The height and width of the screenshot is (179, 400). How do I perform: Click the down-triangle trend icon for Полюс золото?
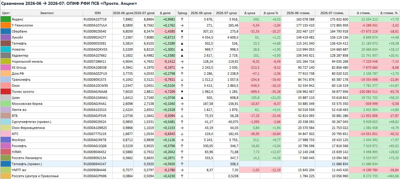tap(182, 92)
